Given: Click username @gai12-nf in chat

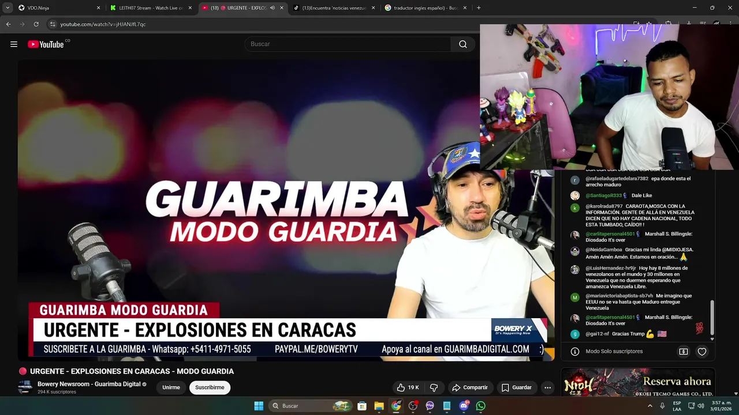Looking at the screenshot, I should point(597,334).
